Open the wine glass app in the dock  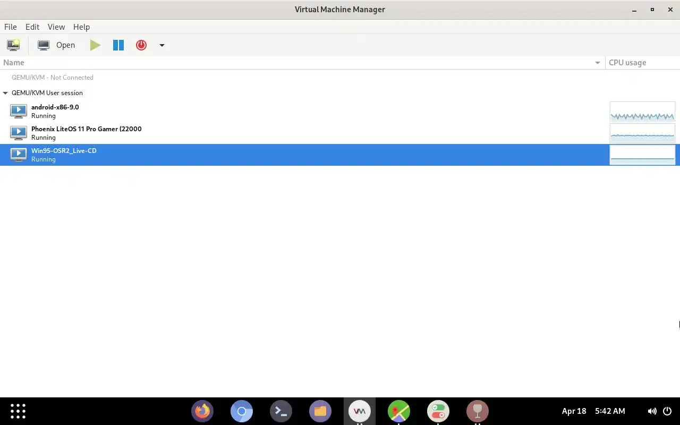(x=478, y=411)
